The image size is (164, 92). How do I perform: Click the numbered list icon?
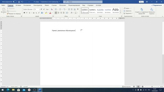click(60, 9)
